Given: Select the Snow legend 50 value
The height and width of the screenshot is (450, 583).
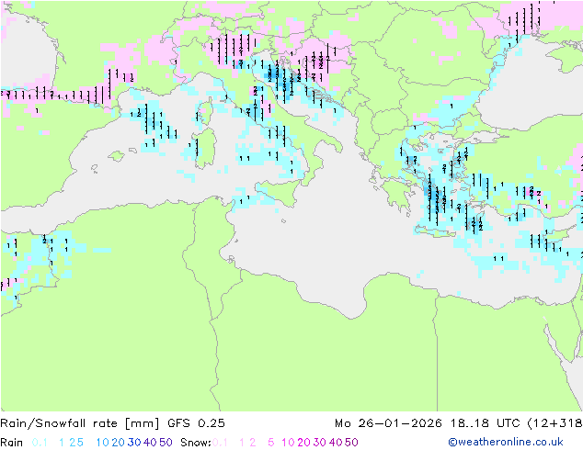Looking at the screenshot, I should [x=351, y=443].
